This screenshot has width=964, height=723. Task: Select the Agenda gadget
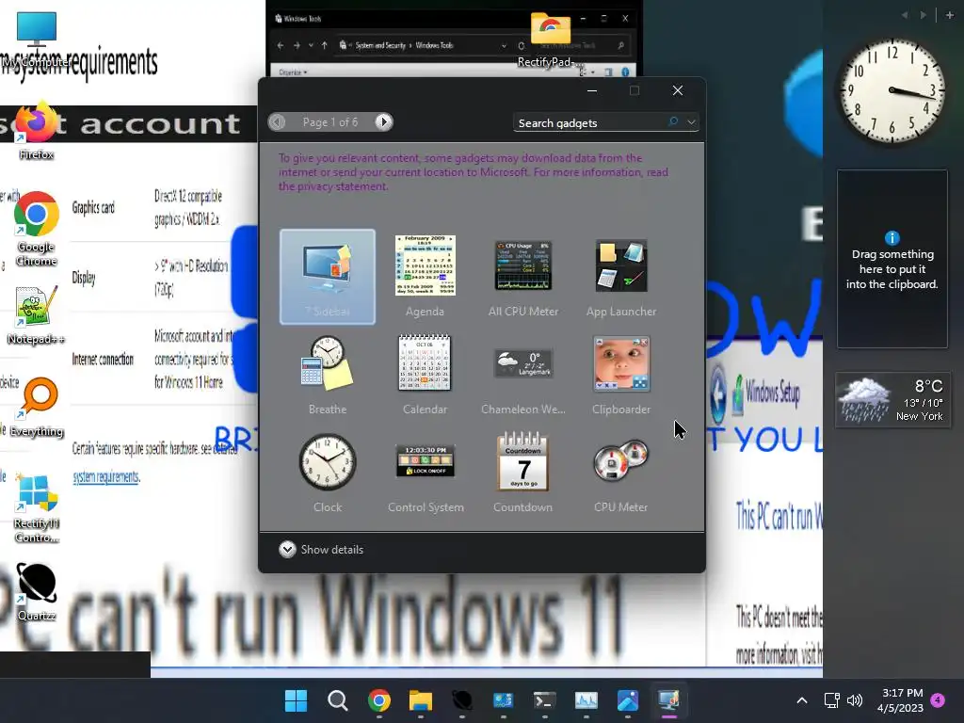[425, 277]
